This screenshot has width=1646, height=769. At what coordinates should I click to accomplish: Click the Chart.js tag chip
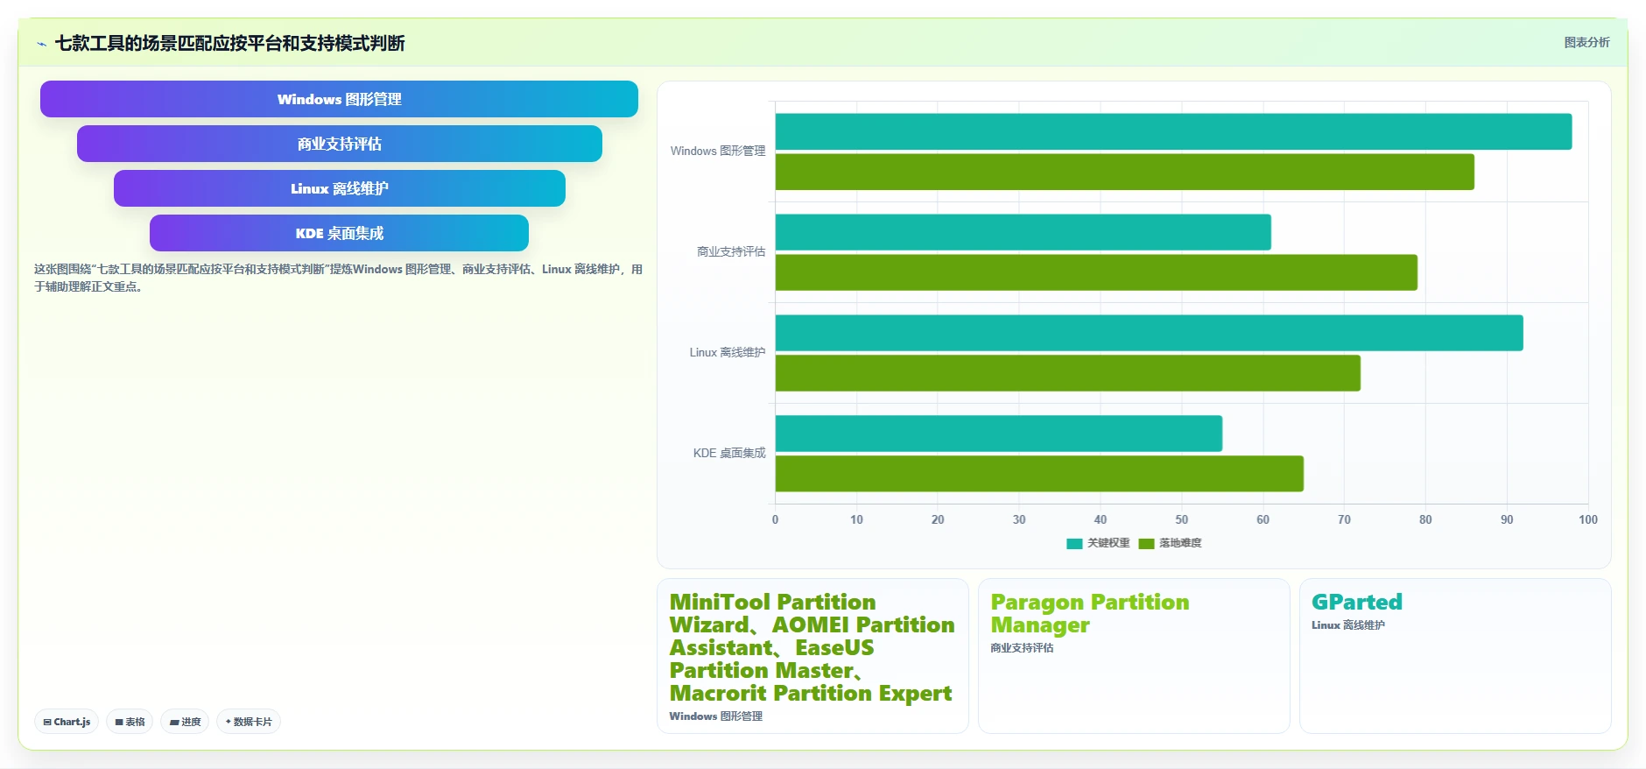pos(67,722)
